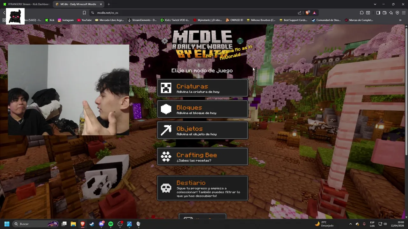Close the MCdle browser tab
408x229 pixels.
tap(101, 4)
